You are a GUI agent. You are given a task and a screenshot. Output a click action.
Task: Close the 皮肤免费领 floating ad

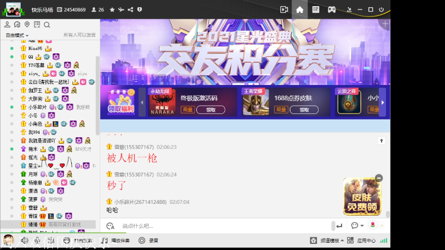tap(379, 178)
